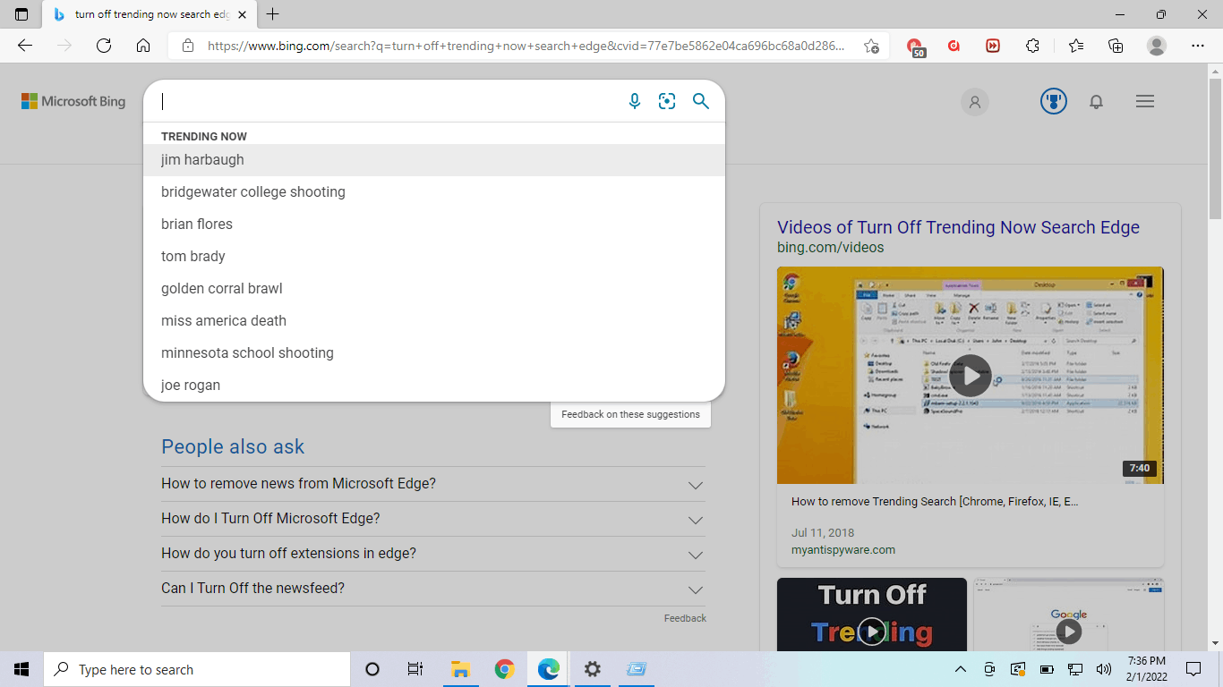Play the Google screenshot video thumbnail
The height and width of the screenshot is (687, 1223).
coord(1069,615)
